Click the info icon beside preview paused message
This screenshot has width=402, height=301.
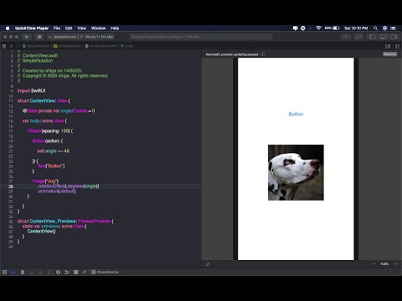[263, 54]
